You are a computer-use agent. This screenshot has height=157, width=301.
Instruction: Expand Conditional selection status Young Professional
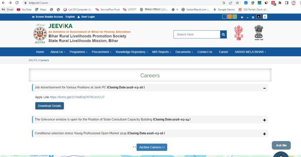click(264, 134)
